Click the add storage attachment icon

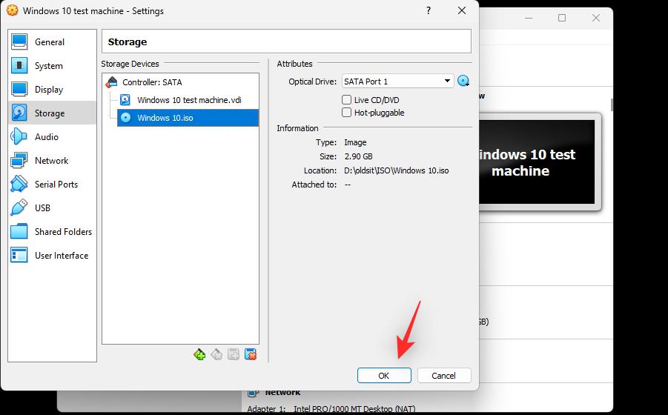point(234,354)
